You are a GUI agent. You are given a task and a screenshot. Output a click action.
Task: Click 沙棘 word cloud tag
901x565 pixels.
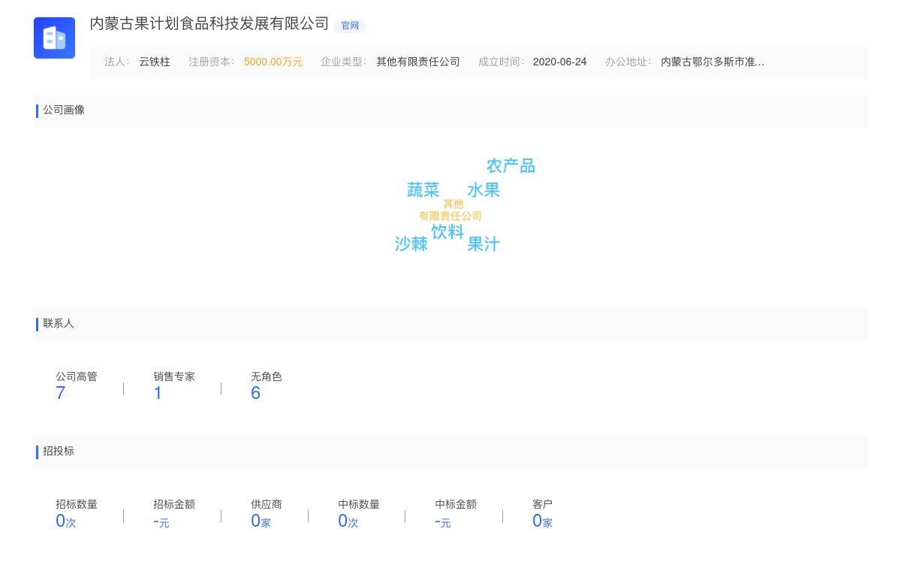coord(411,244)
